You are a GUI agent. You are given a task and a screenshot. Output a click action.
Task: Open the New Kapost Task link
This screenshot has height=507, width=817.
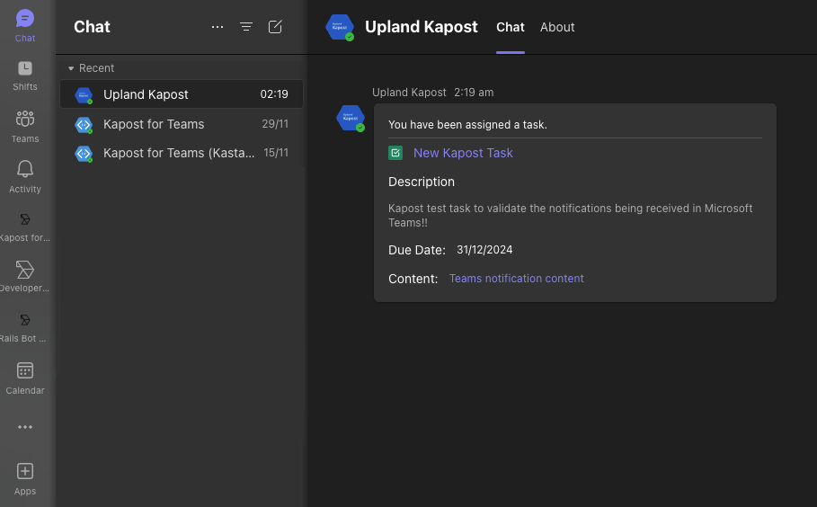pos(463,153)
